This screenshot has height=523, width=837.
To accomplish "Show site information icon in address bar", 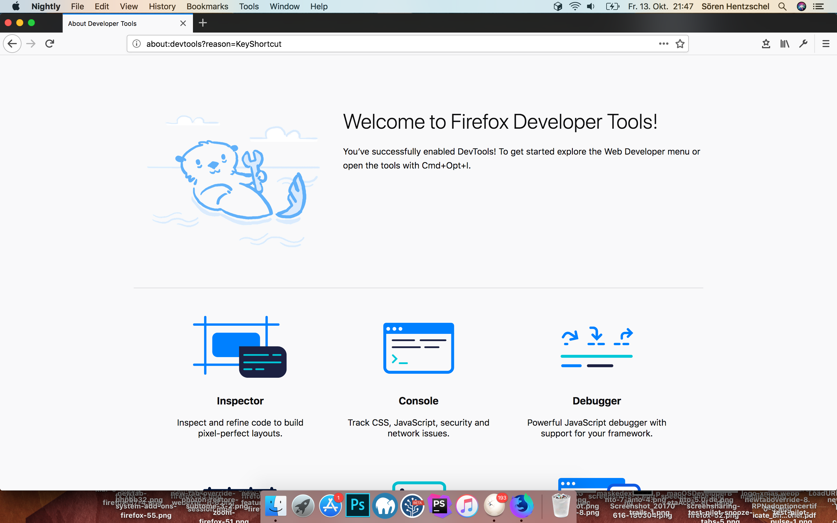I will click(137, 44).
